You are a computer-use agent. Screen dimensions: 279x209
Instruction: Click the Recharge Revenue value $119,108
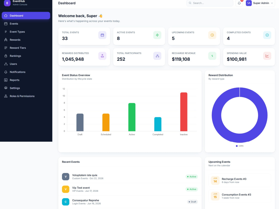pos(181,59)
